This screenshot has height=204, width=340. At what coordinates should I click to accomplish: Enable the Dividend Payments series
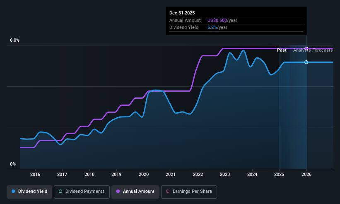(82, 192)
